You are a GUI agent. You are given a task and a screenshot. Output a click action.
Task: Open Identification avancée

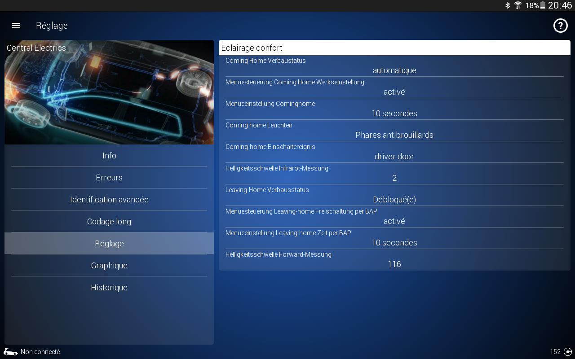[x=109, y=200]
